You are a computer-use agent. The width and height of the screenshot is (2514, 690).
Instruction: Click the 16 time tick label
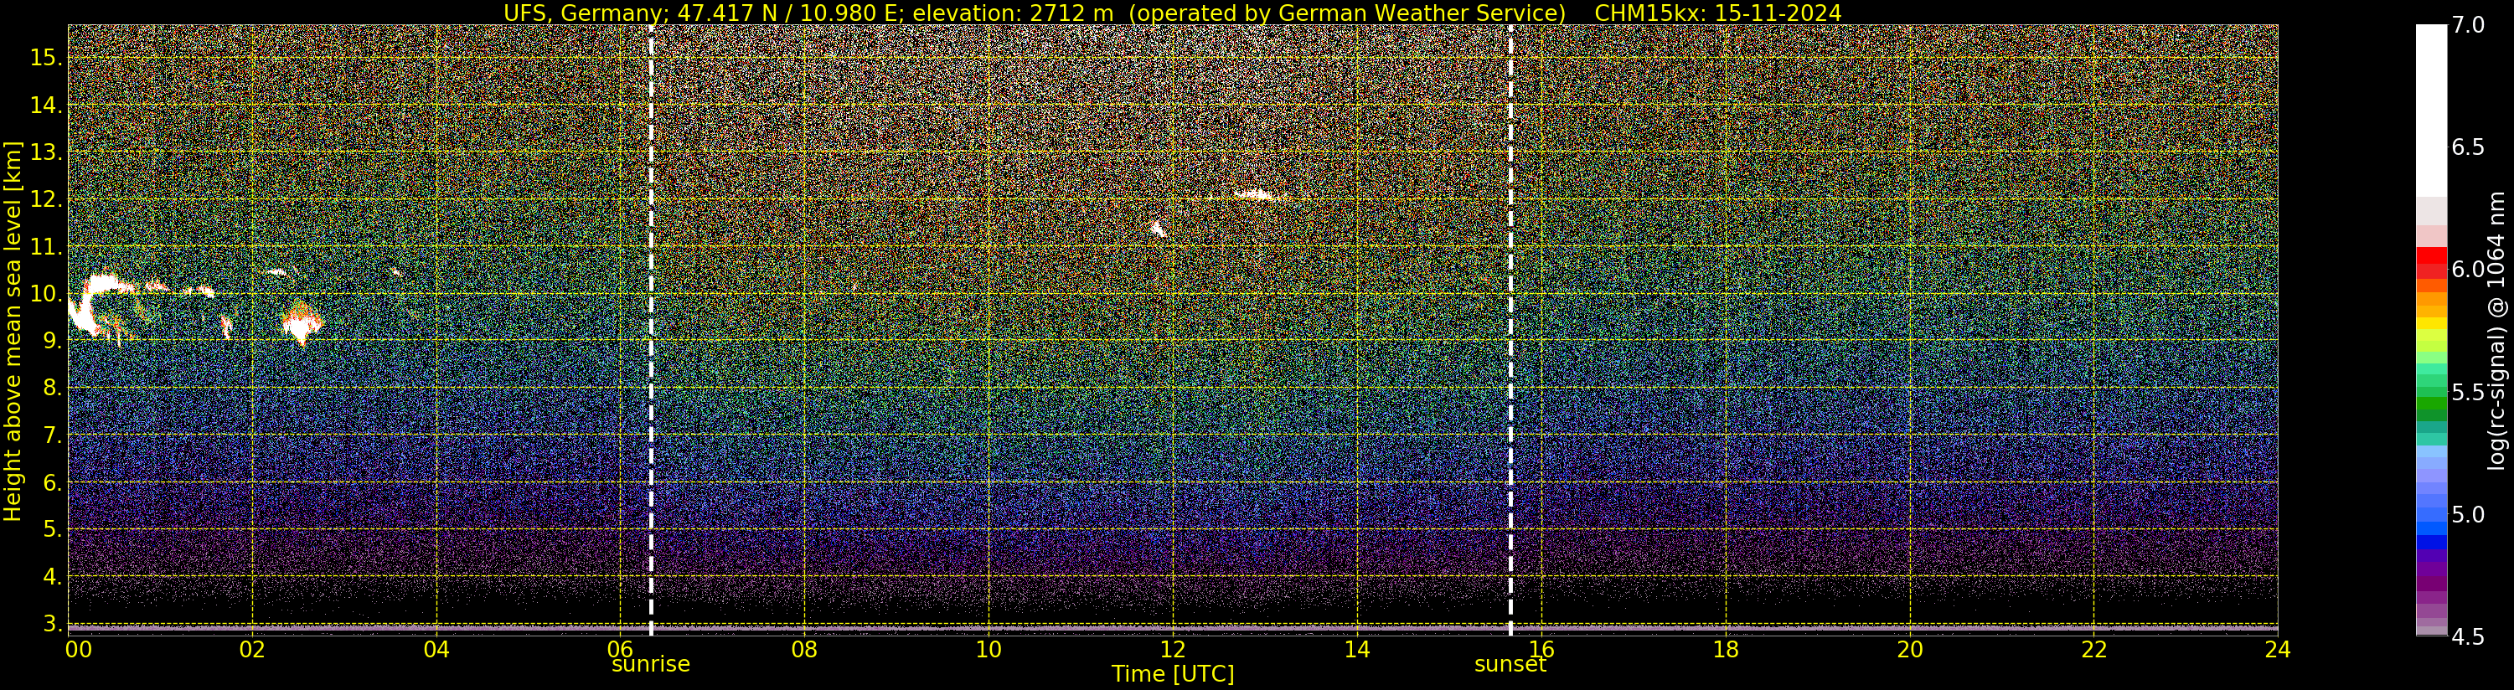1541,649
